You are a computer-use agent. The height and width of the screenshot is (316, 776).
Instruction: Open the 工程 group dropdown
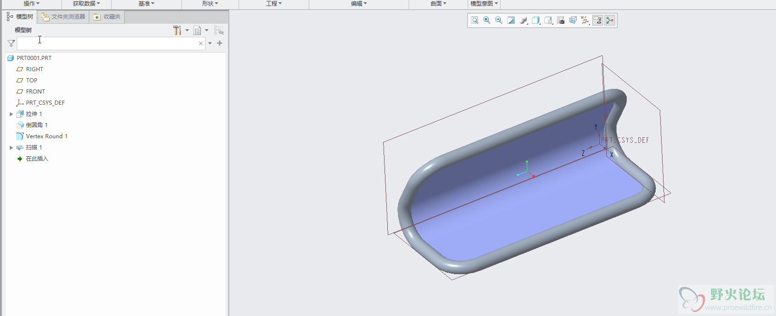pyautogui.click(x=274, y=4)
